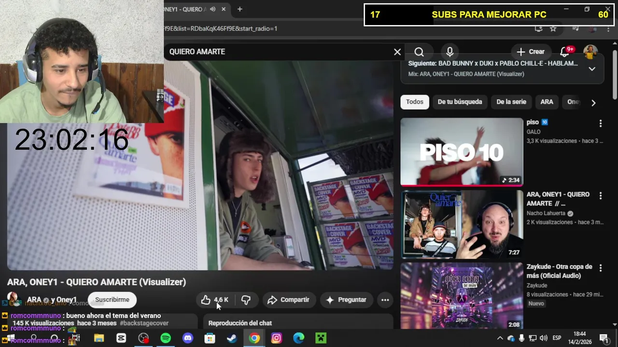The width and height of the screenshot is (618, 347).
Task: Open Instagram from the taskbar
Action: [277, 338]
